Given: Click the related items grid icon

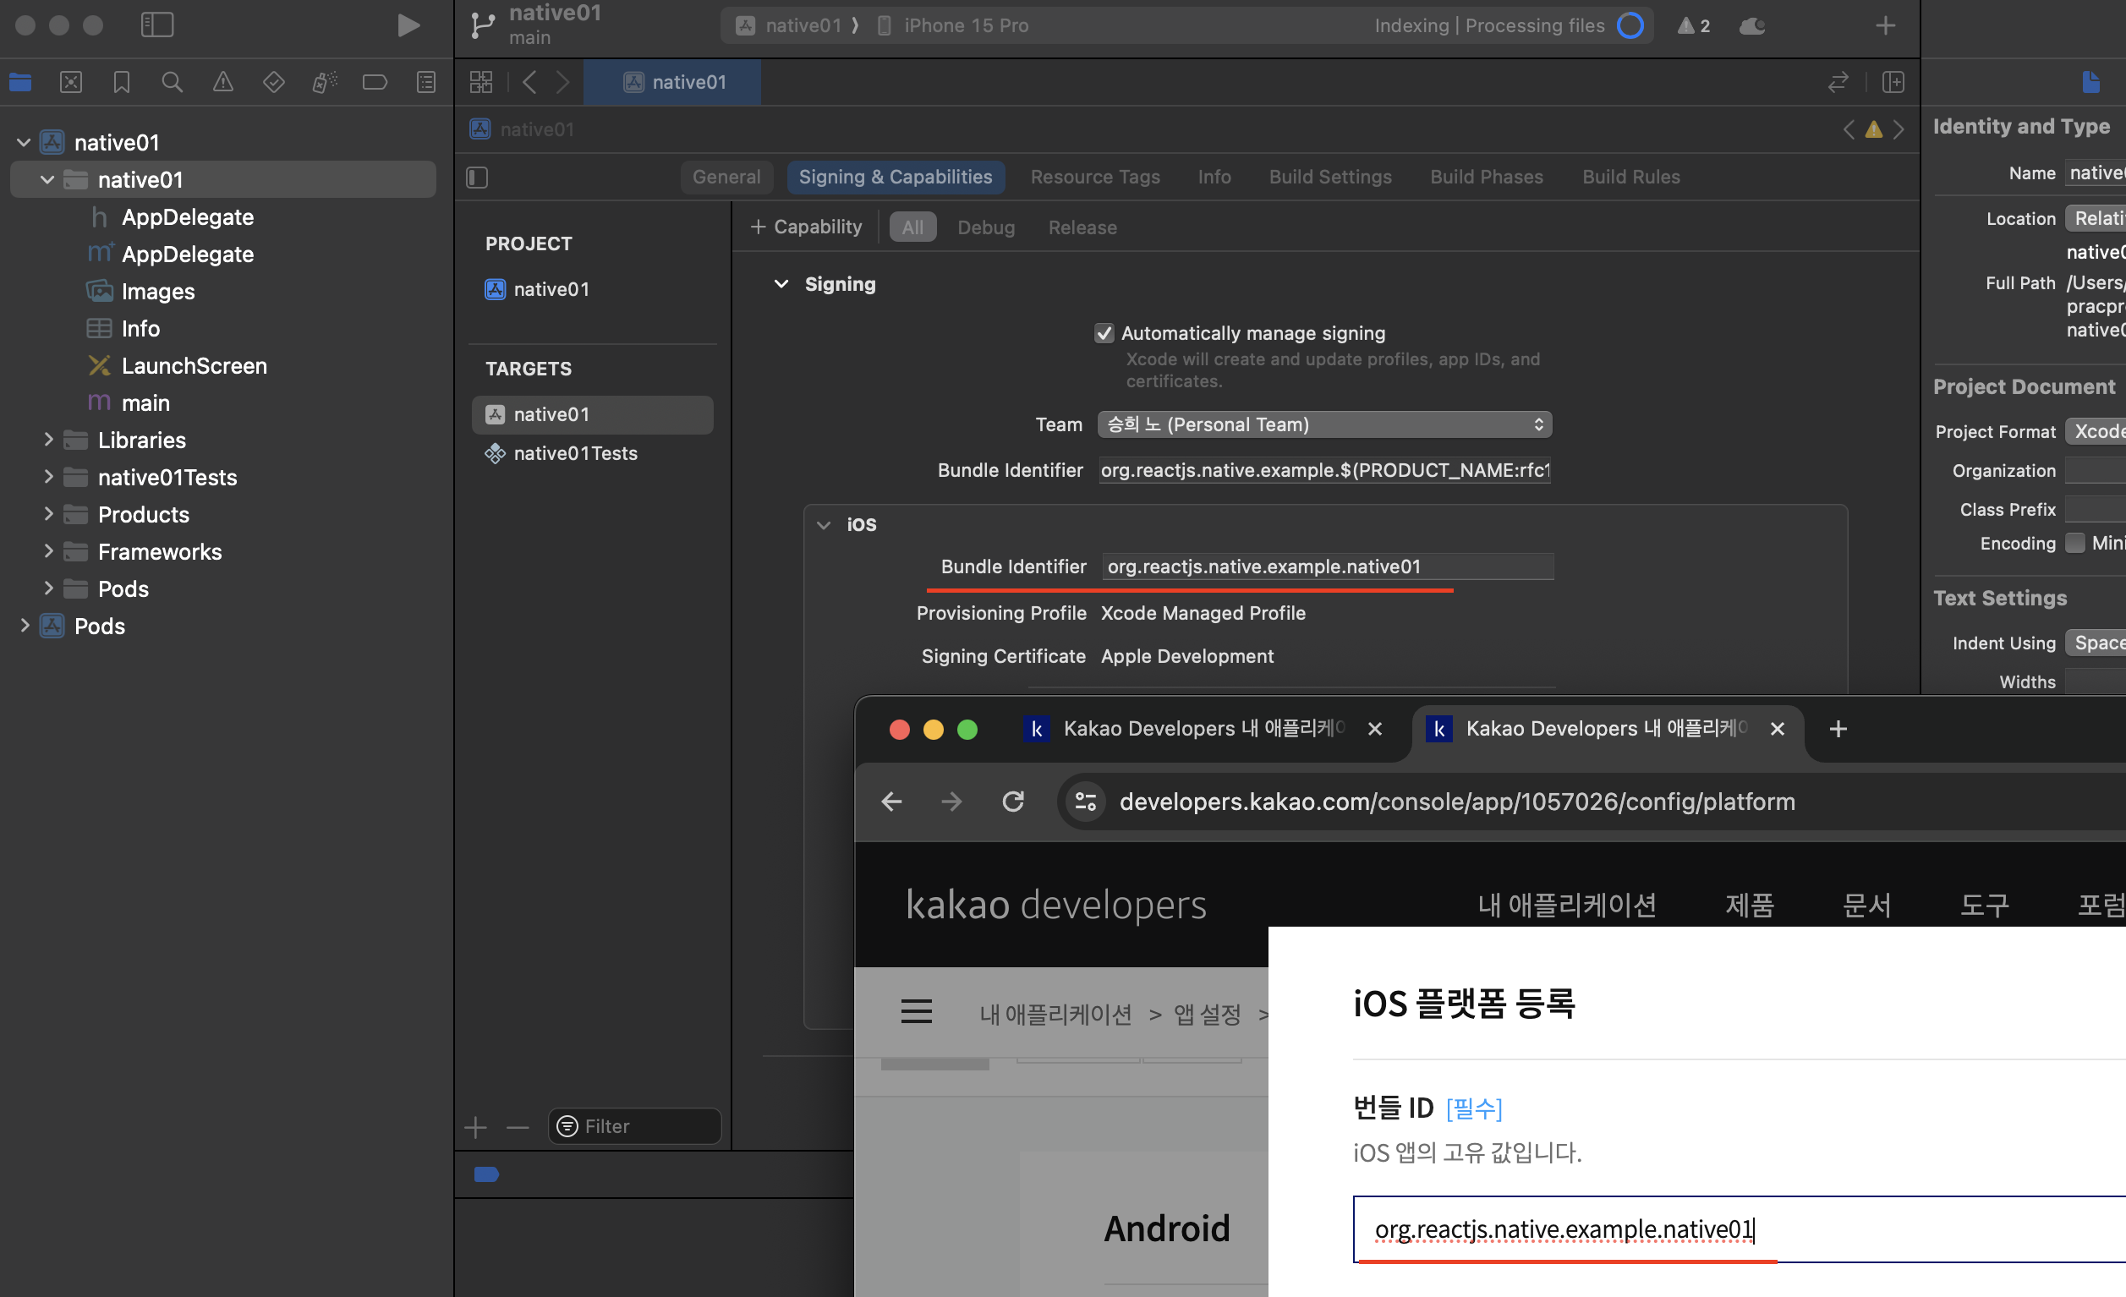Looking at the screenshot, I should [480, 82].
